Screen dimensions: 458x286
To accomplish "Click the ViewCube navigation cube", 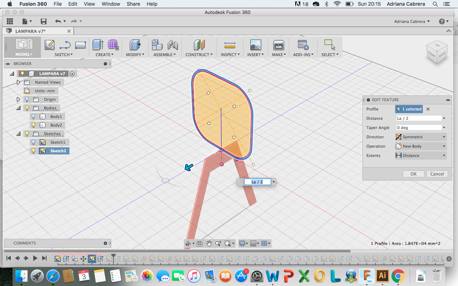I will 436,53.
